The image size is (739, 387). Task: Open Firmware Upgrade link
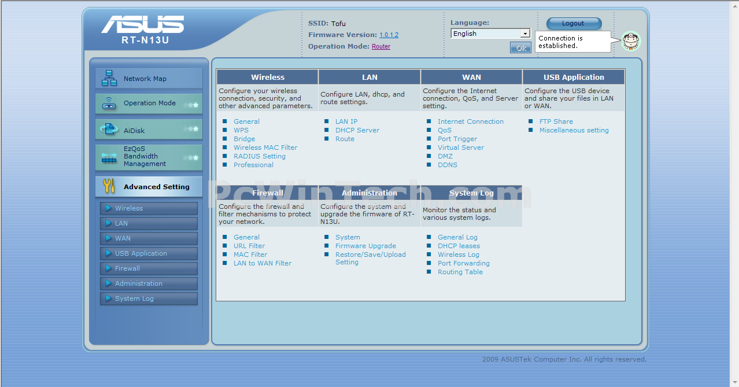coord(365,246)
